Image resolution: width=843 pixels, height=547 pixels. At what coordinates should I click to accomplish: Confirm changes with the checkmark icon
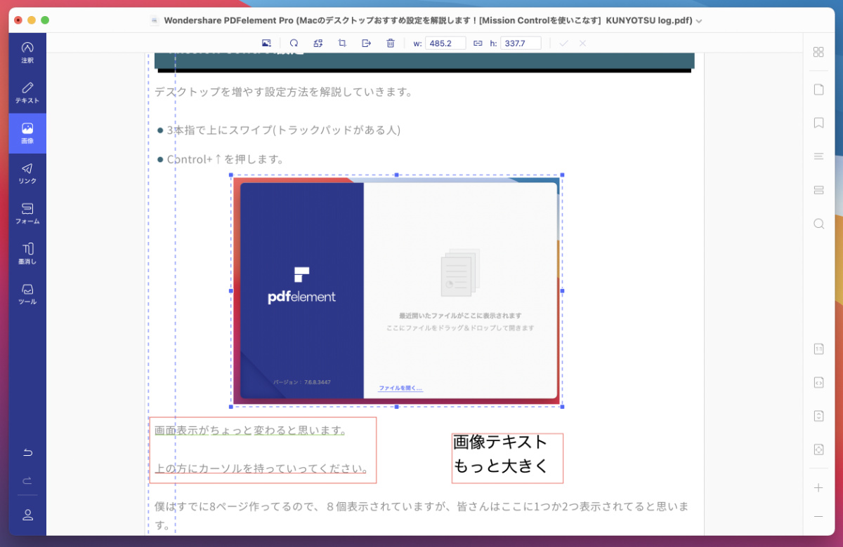(x=563, y=43)
